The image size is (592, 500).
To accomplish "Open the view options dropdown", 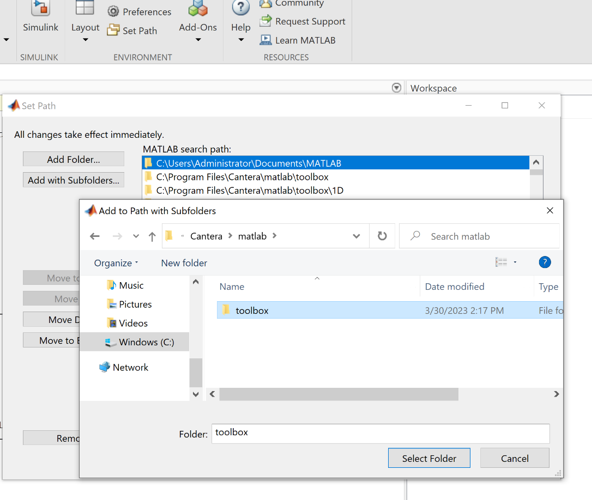I will (x=515, y=263).
